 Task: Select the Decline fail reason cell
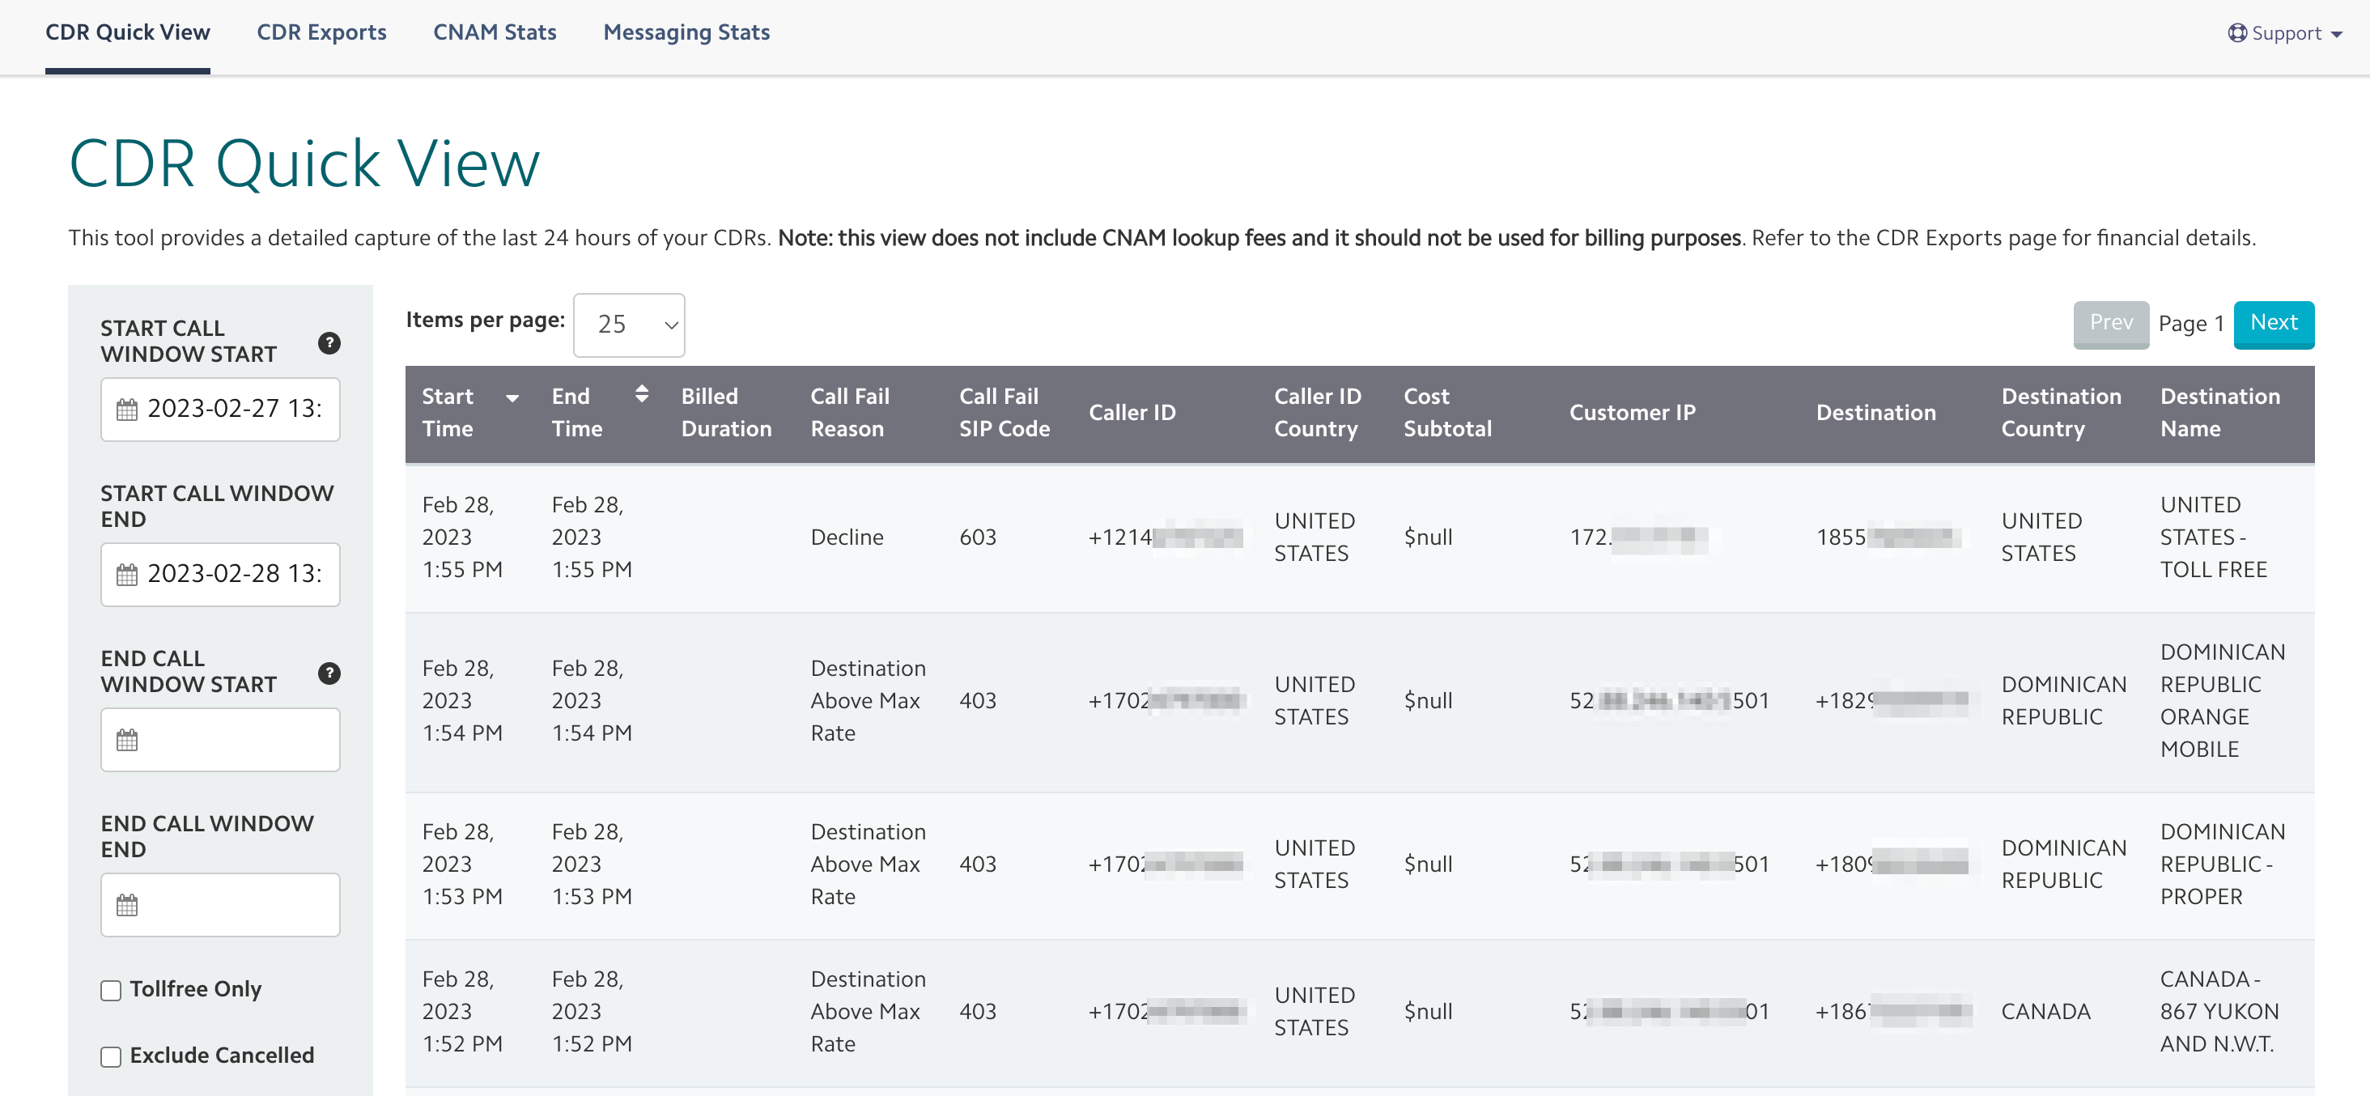847,537
